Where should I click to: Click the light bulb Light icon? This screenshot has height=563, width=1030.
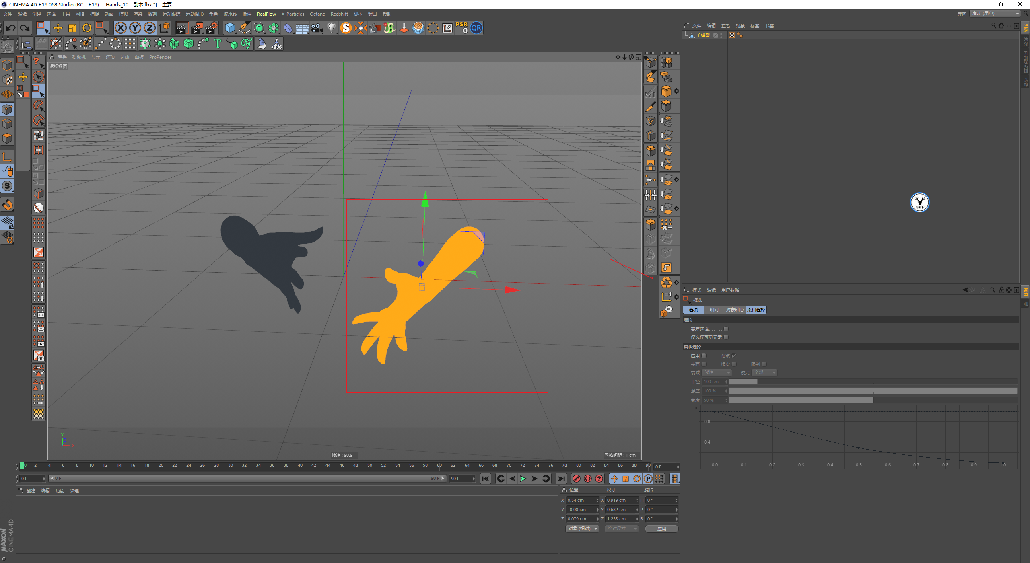[331, 28]
